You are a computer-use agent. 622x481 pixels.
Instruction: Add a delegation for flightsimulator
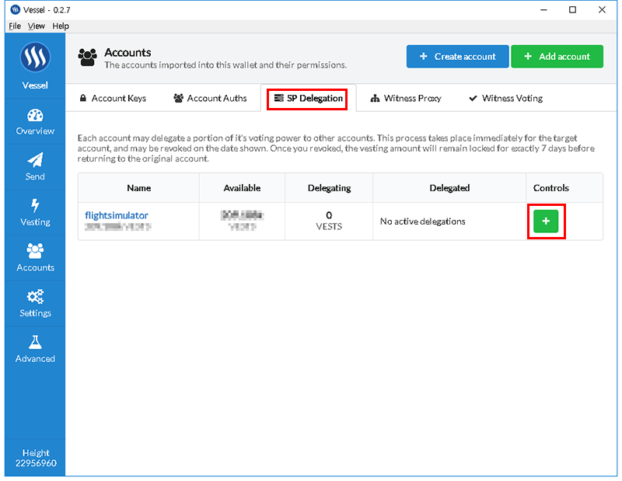click(546, 221)
